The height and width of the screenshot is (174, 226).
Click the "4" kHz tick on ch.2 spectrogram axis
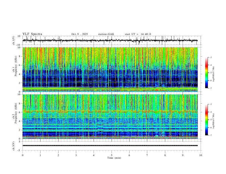click(20, 121)
